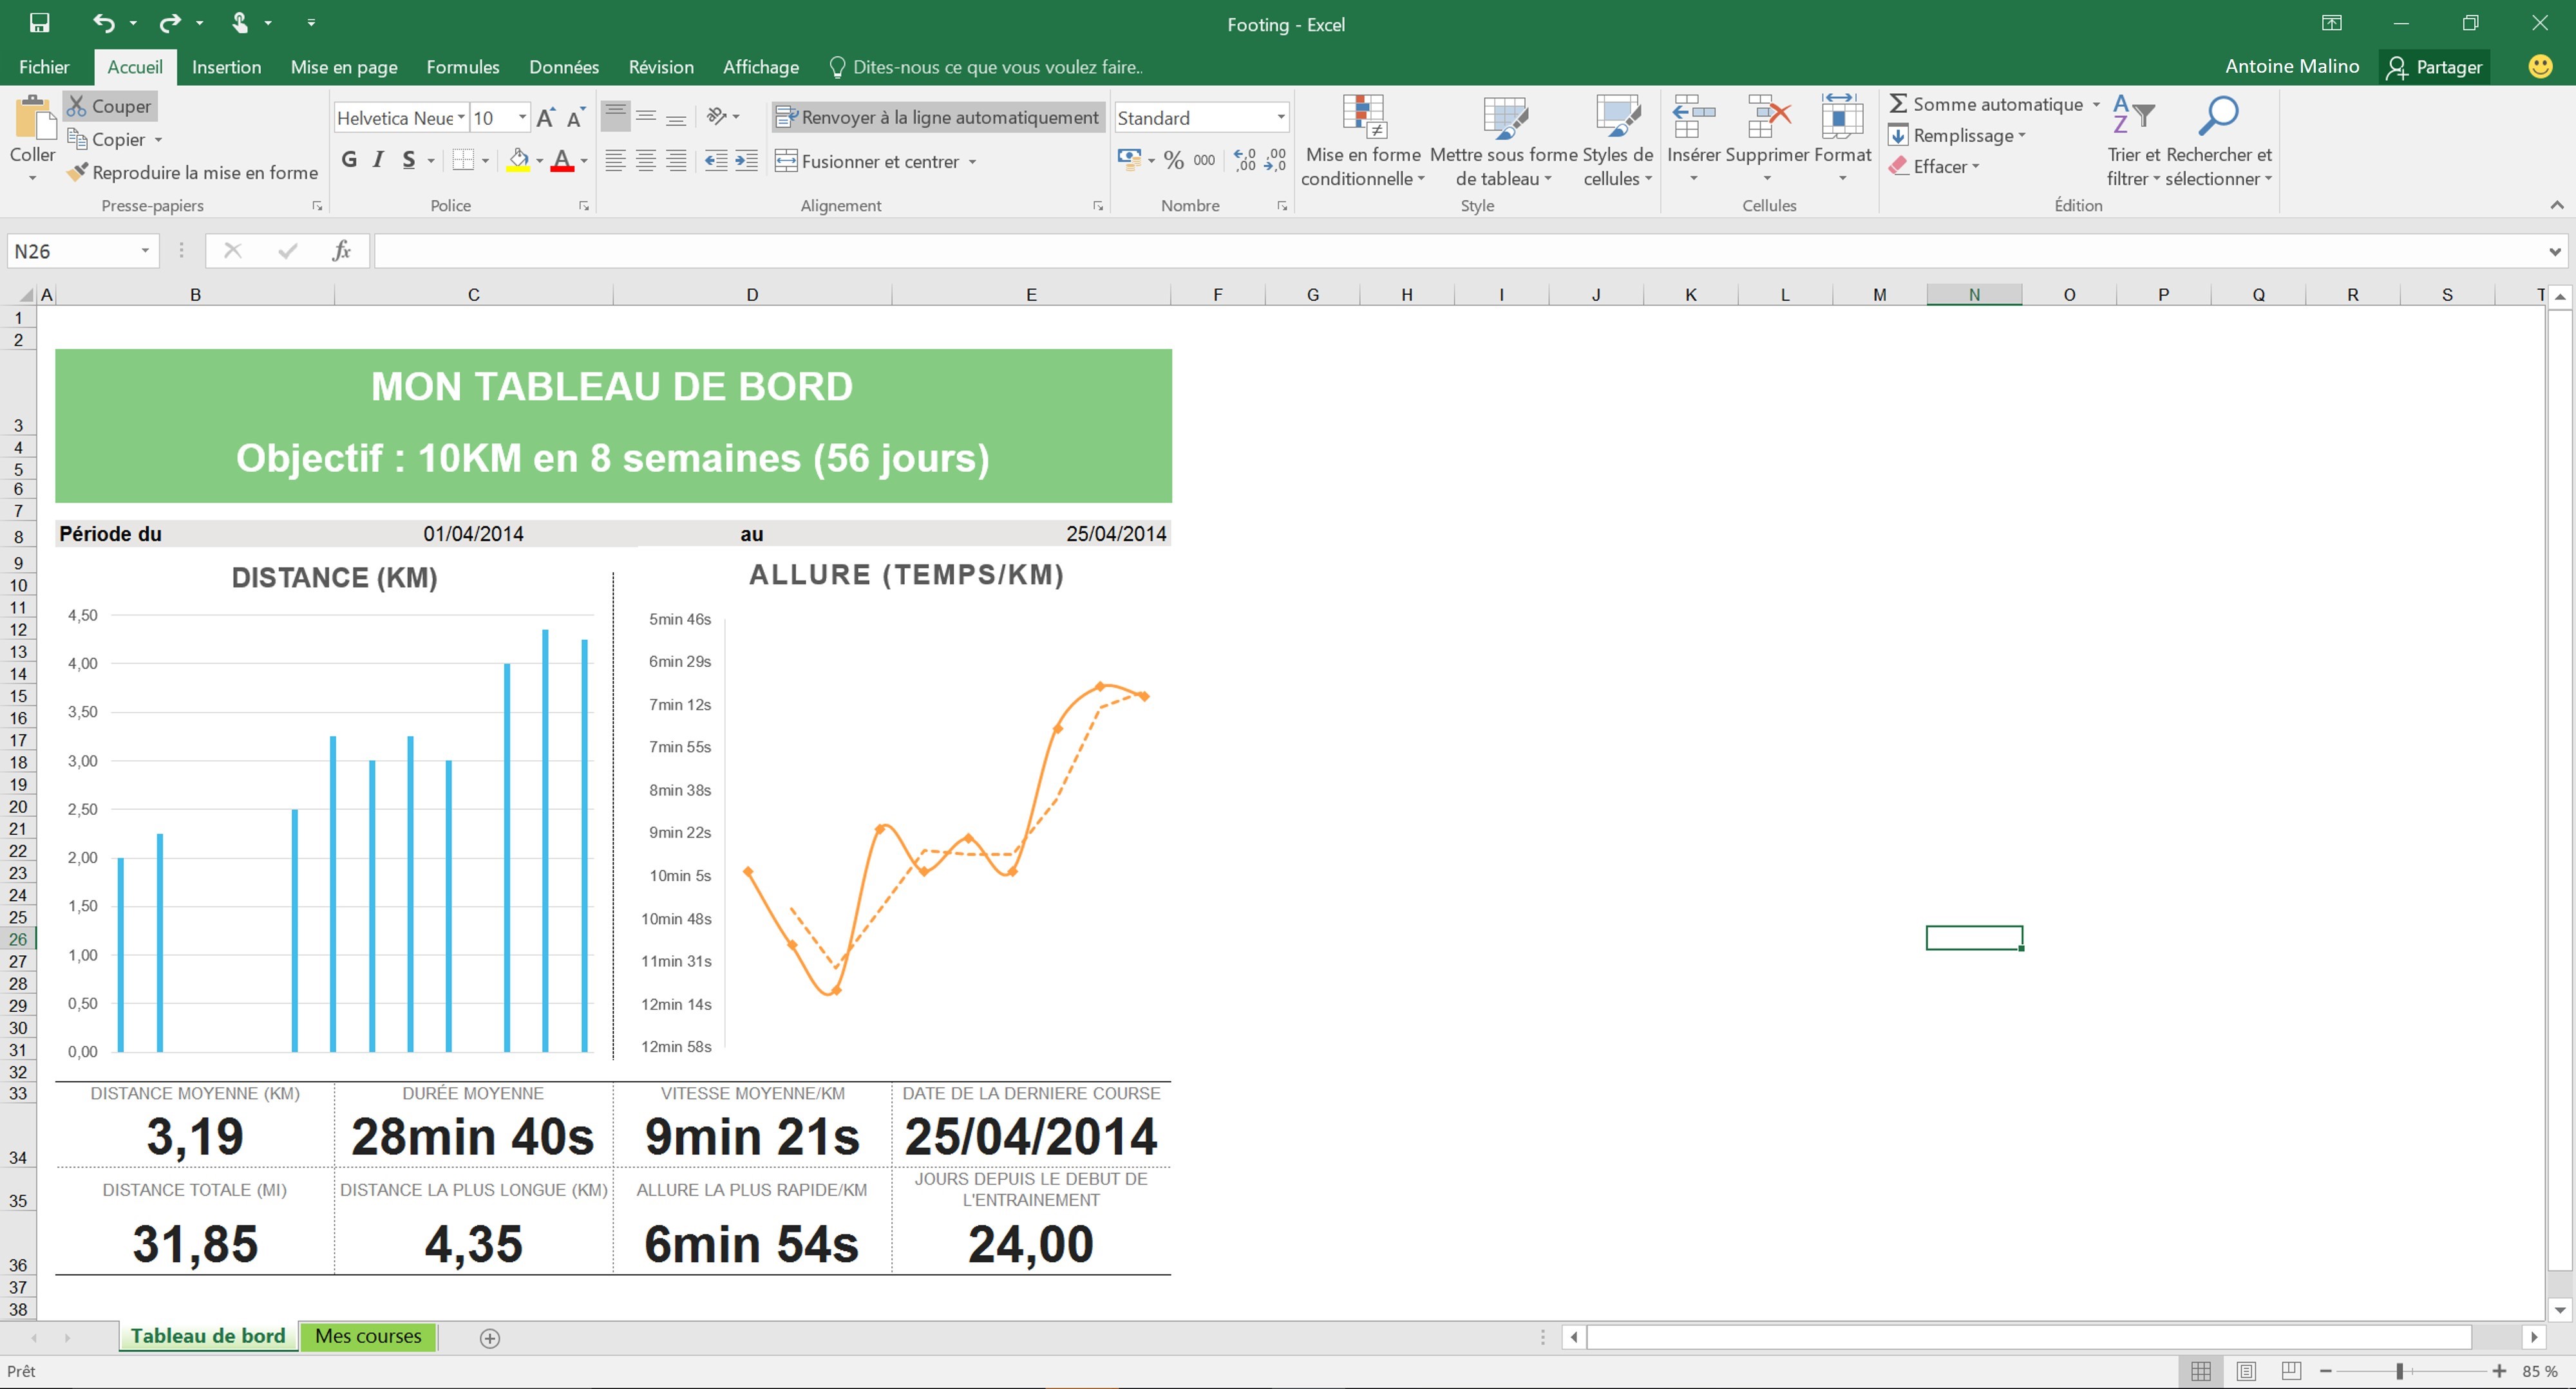
Task: Toggle Renvoyer à la ligne automatiquement
Action: [938, 117]
